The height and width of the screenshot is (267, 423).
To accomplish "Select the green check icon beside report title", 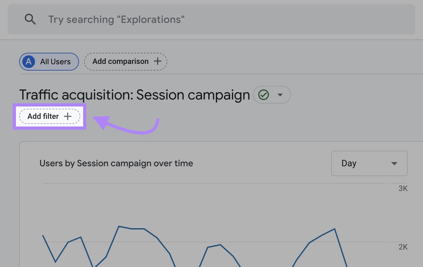I will pyautogui.click(x=263, y=94).
